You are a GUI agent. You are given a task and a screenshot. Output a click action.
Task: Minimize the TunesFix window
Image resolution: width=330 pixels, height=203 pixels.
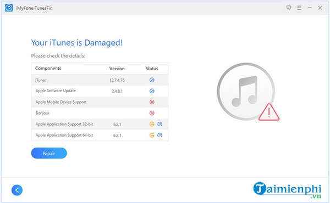click(310, 8)
